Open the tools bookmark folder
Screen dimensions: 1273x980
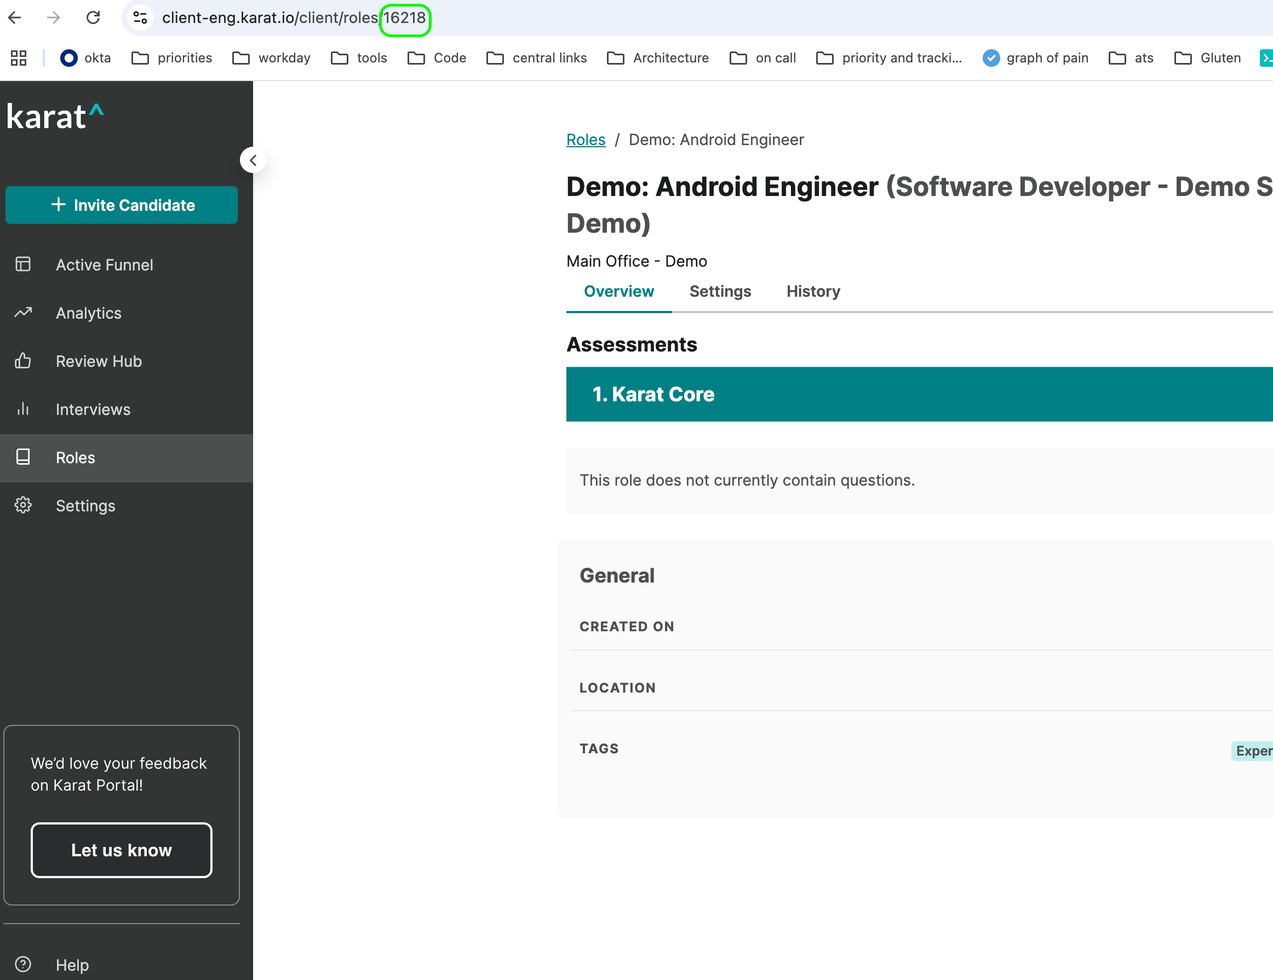pyautogui.click(x=359, y=57)
